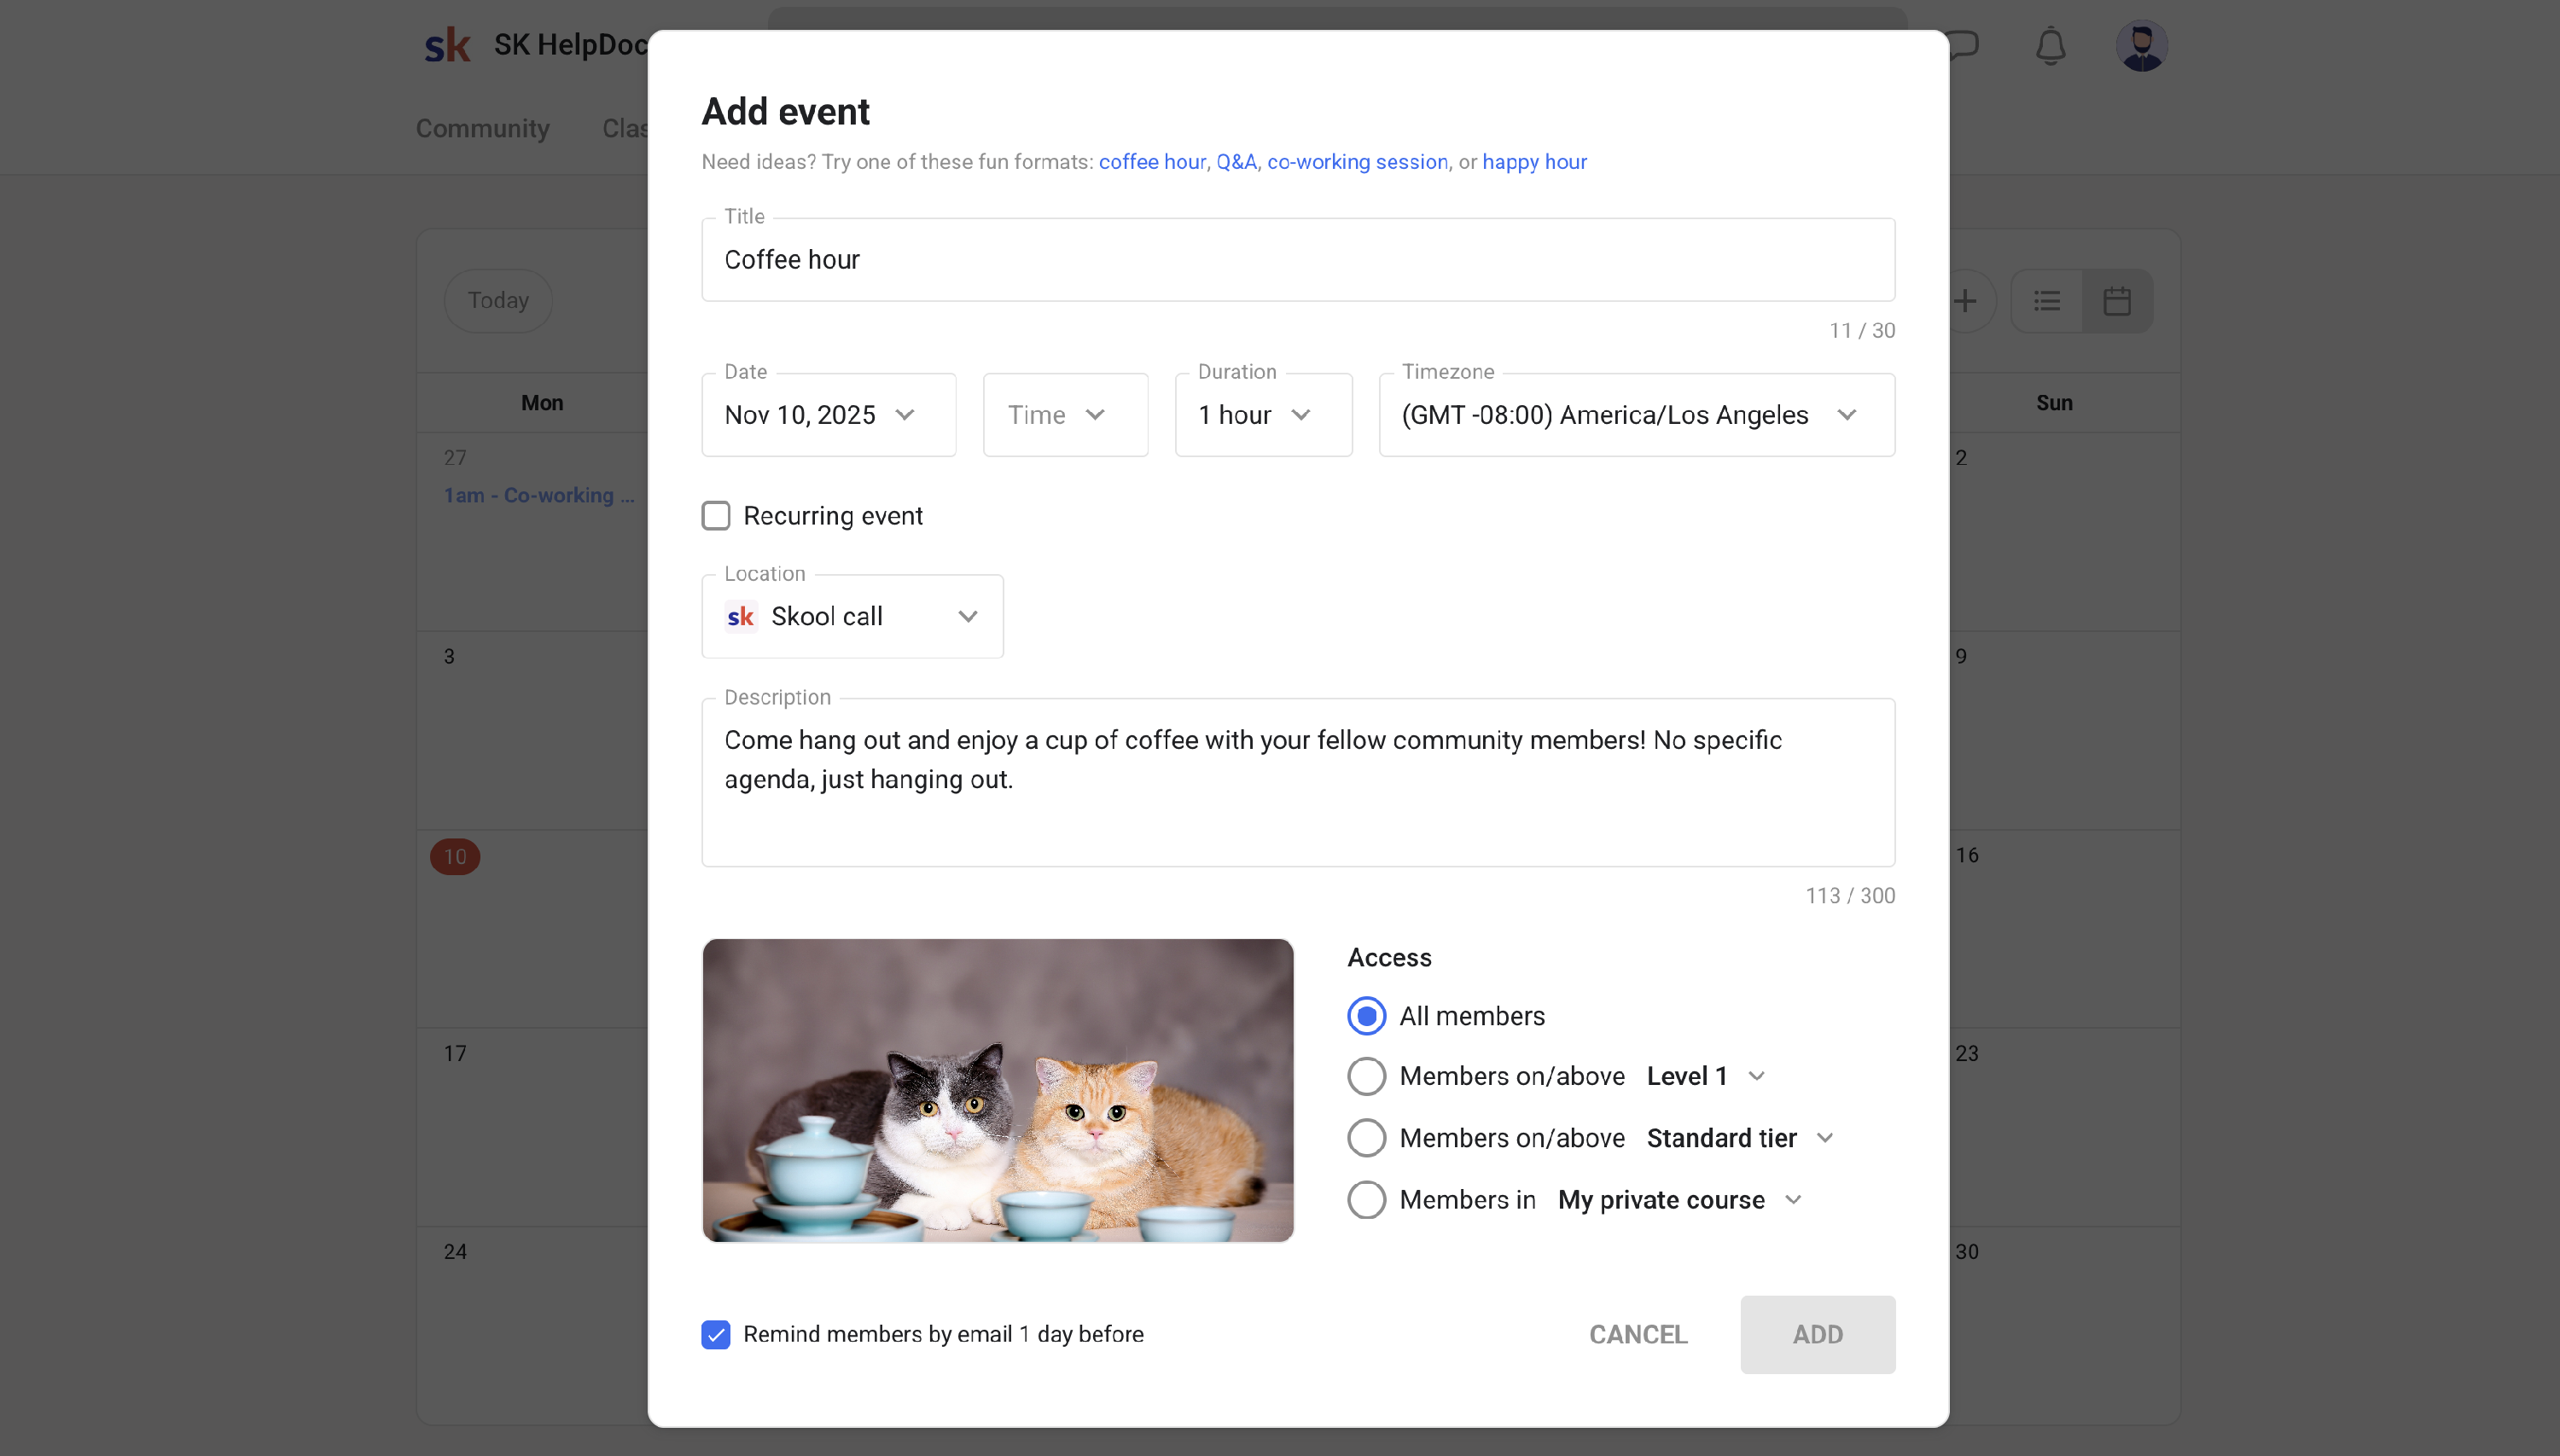The height and width of the screenshot is (1456, 2560).
Task: Click into the Title input field
Action: (1298, 260)
